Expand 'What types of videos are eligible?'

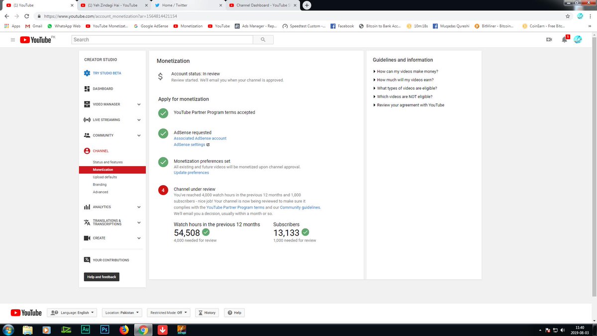[x=405, y=88]
